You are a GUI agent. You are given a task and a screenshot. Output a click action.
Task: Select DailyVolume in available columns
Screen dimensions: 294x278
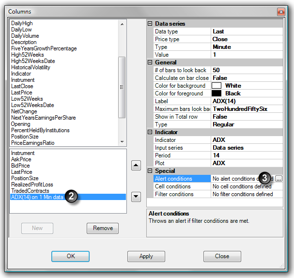[x=25, y=36]
